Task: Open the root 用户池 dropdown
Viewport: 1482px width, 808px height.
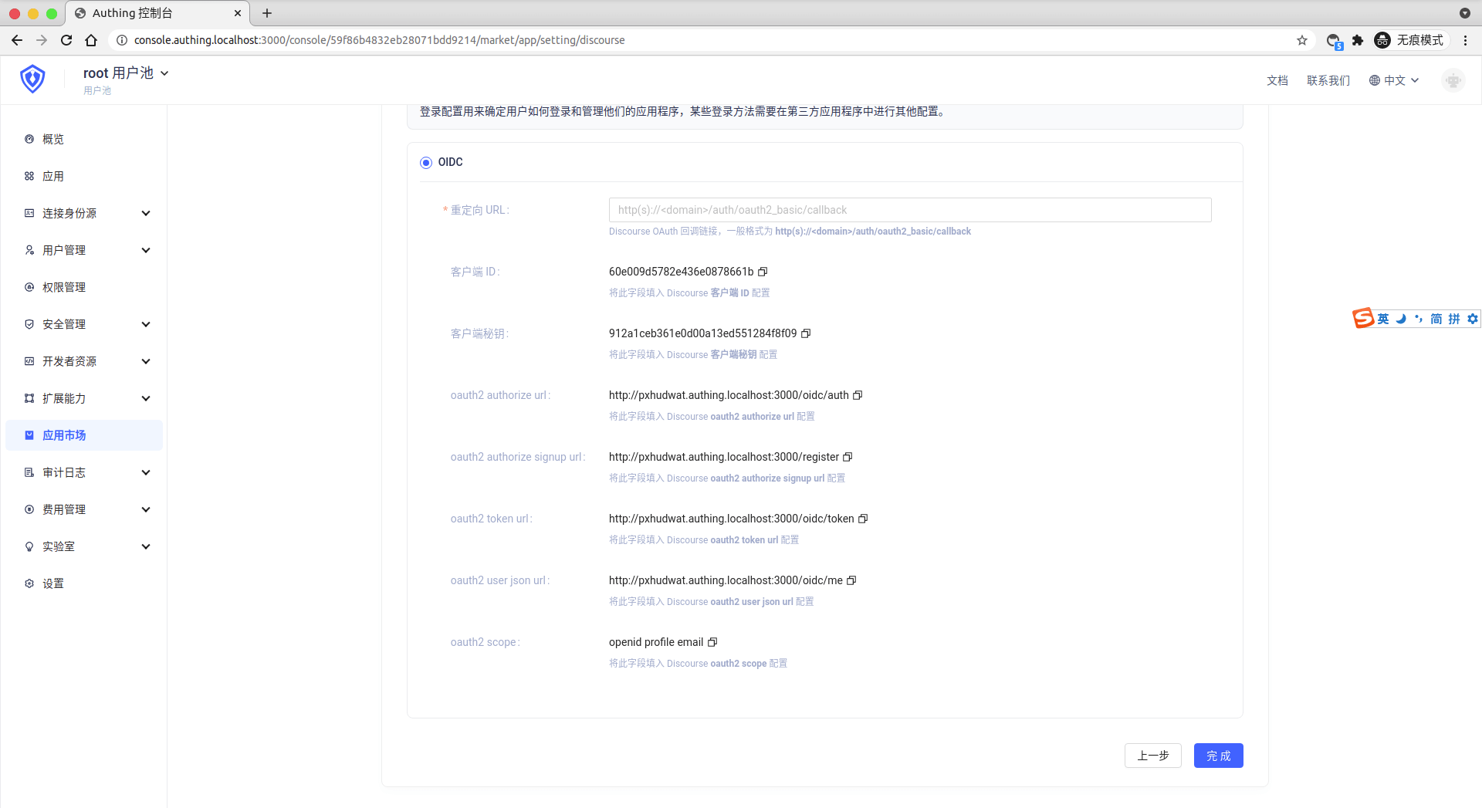Action: (125, 73)
